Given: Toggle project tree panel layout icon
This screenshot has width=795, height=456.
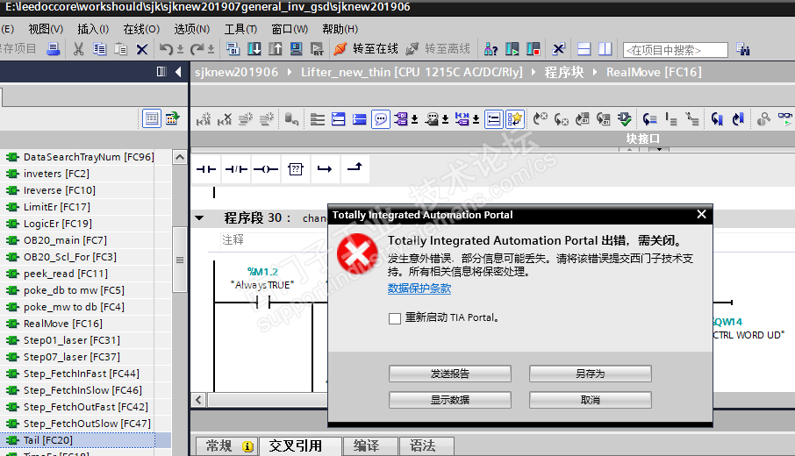Looking at the screenshot, I should (x=161, y=72).
